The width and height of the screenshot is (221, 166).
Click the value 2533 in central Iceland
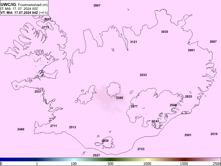coord(143,75)
